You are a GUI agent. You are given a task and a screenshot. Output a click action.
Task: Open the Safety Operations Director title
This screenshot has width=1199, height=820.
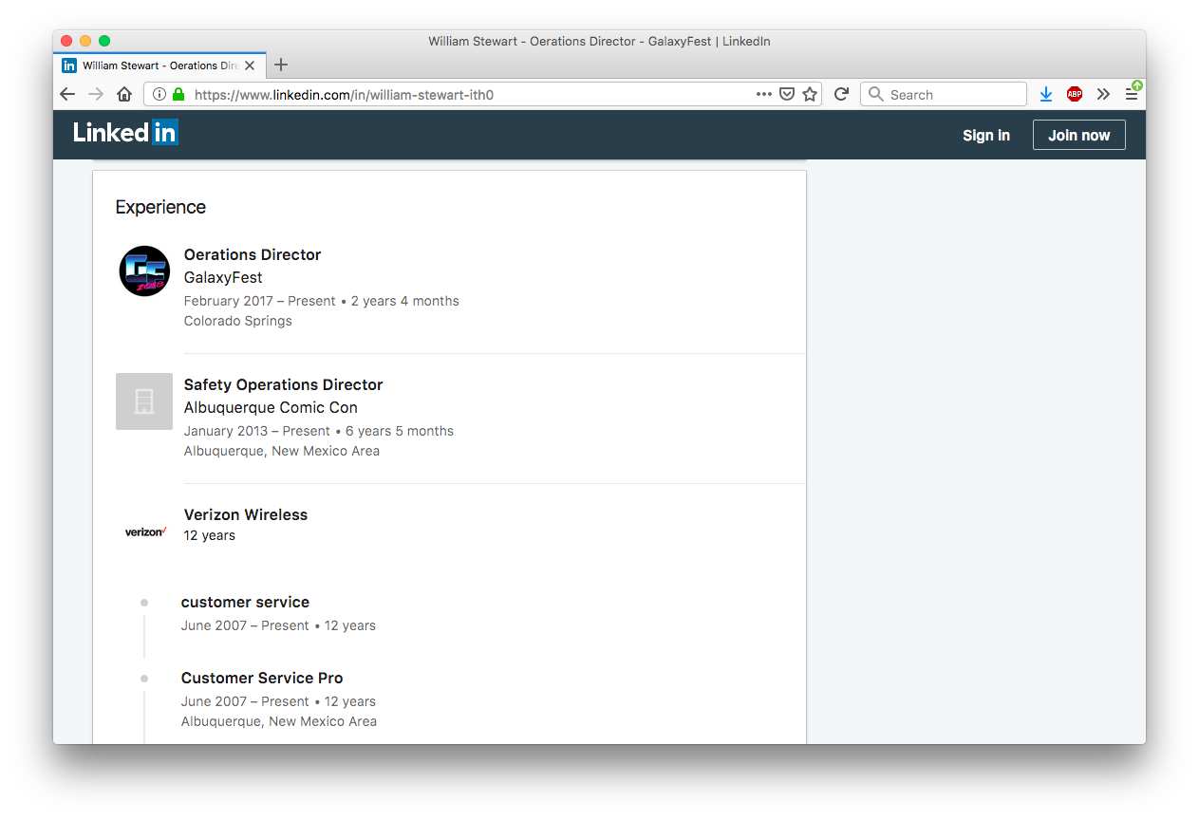click(x=284, y=384)
